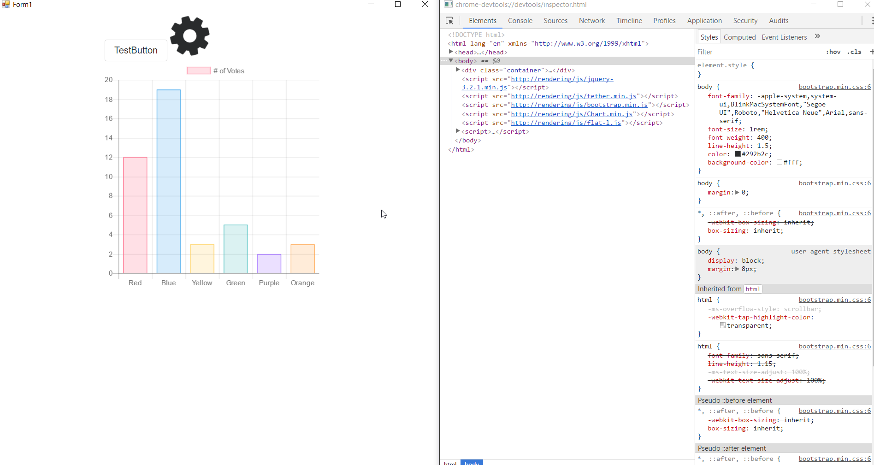This screenshot has width=874, height=465.
Task: Click the transparent tap-highlight color swatch
Action: tap(723, 325)
